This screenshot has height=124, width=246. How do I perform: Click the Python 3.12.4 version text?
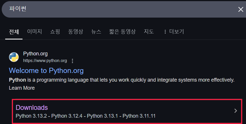coord(67,116)
